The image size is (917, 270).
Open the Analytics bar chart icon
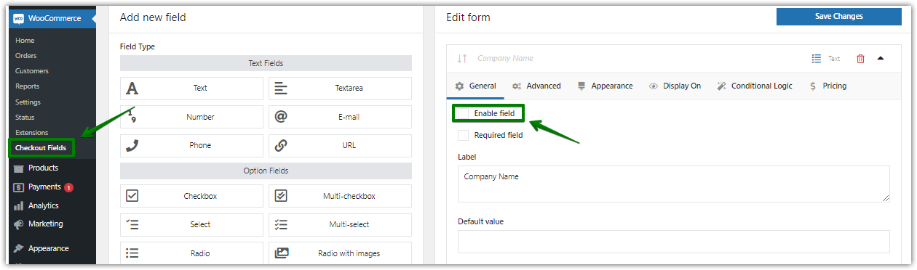(19, 206)
